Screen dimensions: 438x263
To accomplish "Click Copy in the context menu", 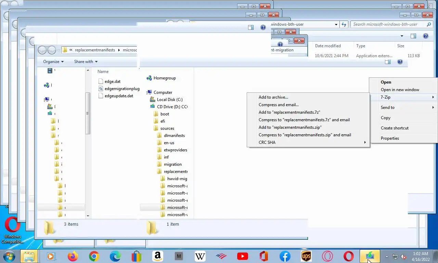I will pos(403,118).
